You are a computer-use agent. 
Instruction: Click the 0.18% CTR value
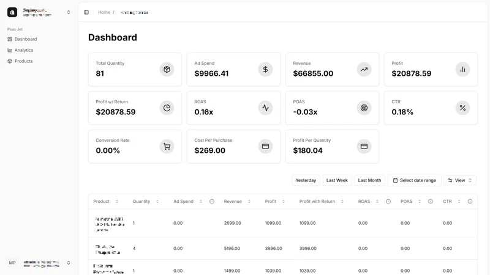pyautogui.click(x=402, y=112)
